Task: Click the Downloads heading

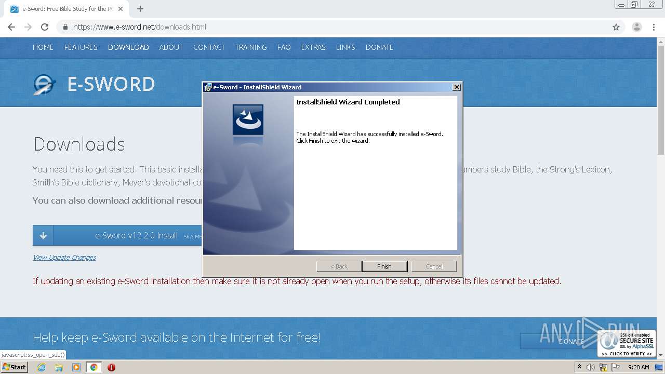Action: 79,144
